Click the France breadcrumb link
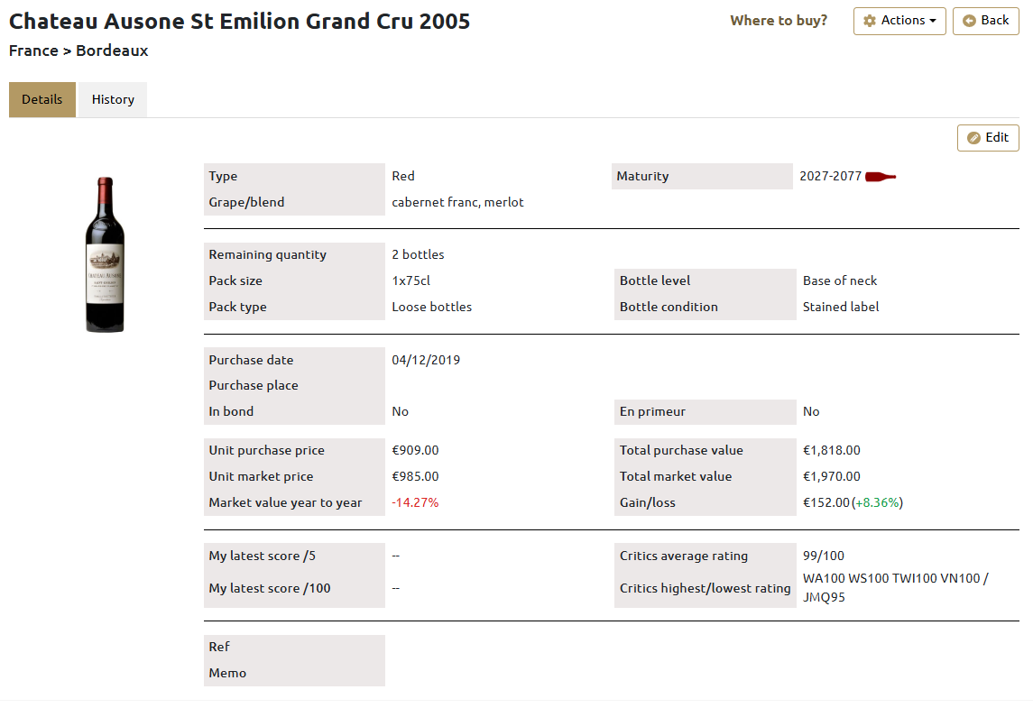The width and height of the screenshot is (1033, 708). coord(33,51)
